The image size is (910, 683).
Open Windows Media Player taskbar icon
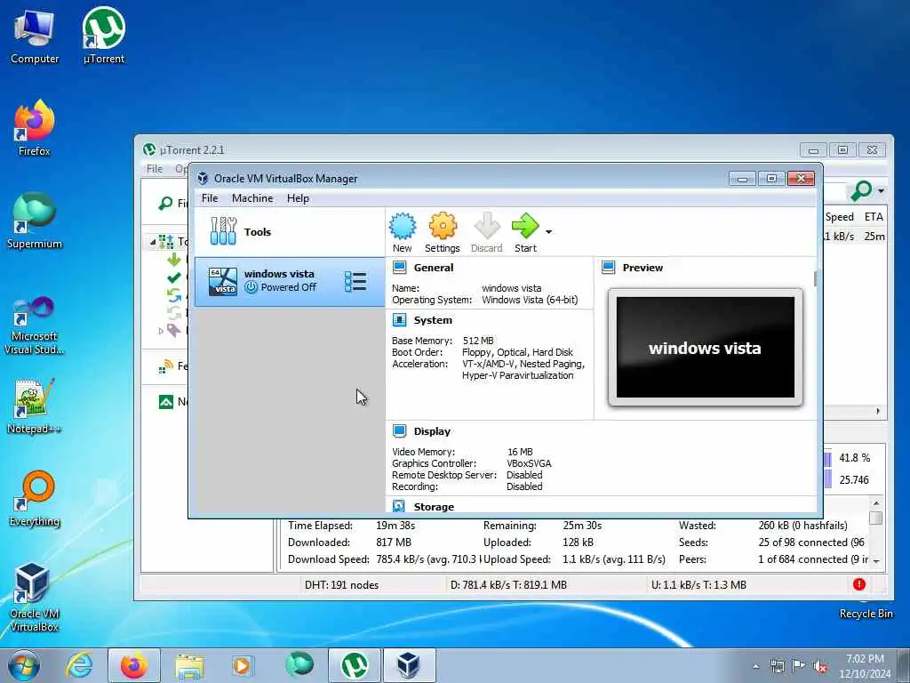tap(242, 665)
